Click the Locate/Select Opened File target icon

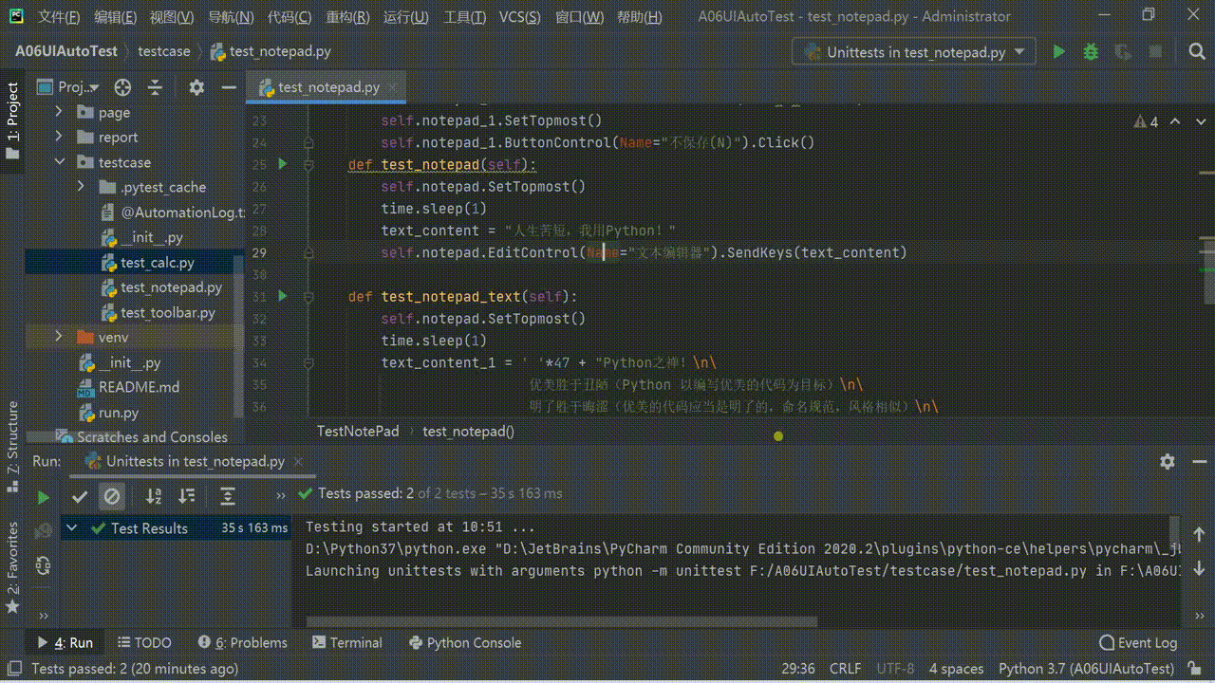[x=122, y=87]
